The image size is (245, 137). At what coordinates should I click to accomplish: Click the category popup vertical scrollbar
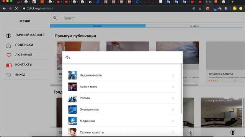181,89
